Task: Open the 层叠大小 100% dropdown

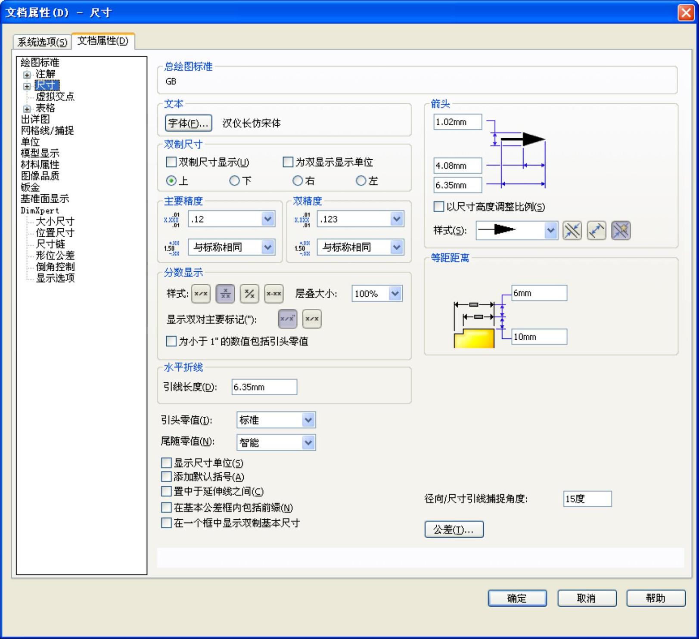Action: pos(395,294)
